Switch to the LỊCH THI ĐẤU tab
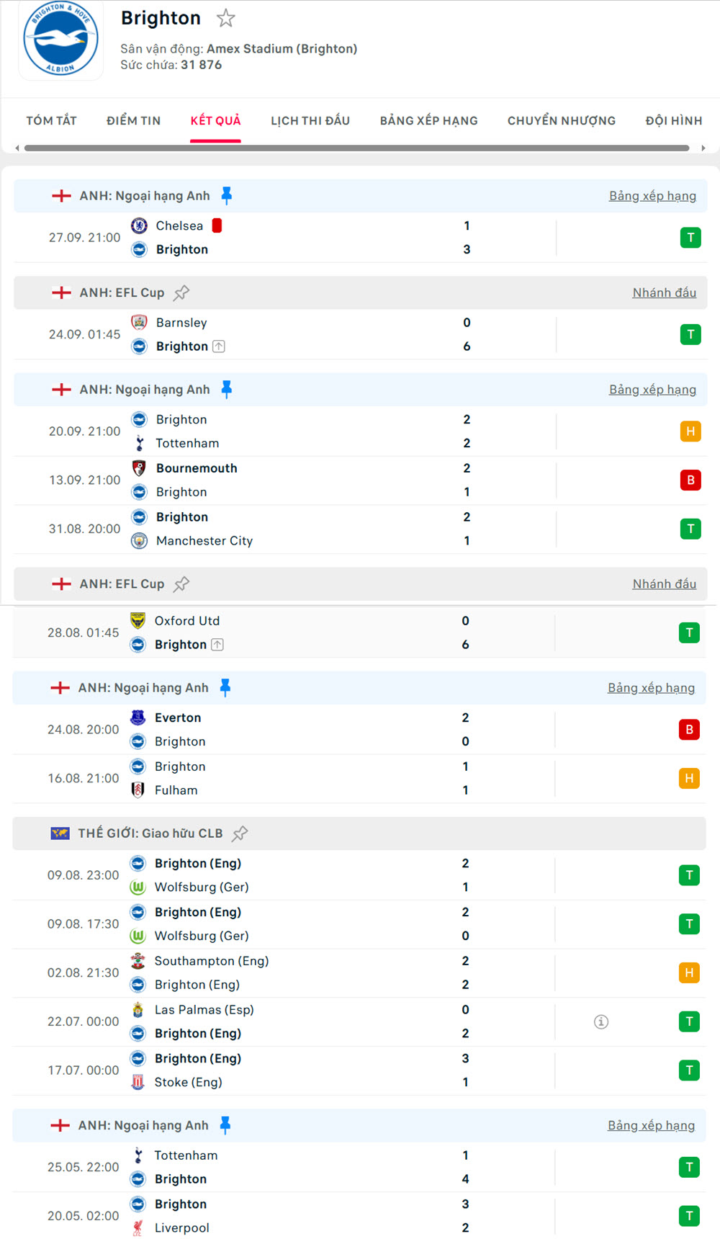The height and width of the screenshot is (1239, 720). pyautogui.click(x=310, y=120)
